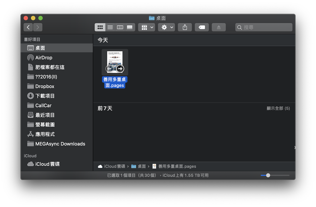Click iCloud雲碟 in the path bar
This screenshot has width=316, height=207.
[112, 166]
